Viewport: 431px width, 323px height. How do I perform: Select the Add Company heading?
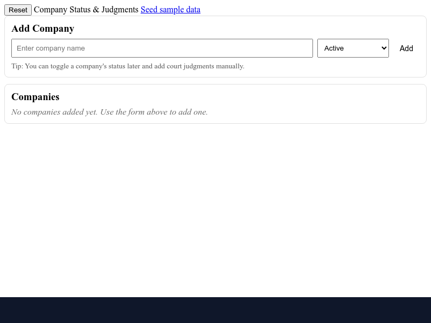(x=43, y=29)
